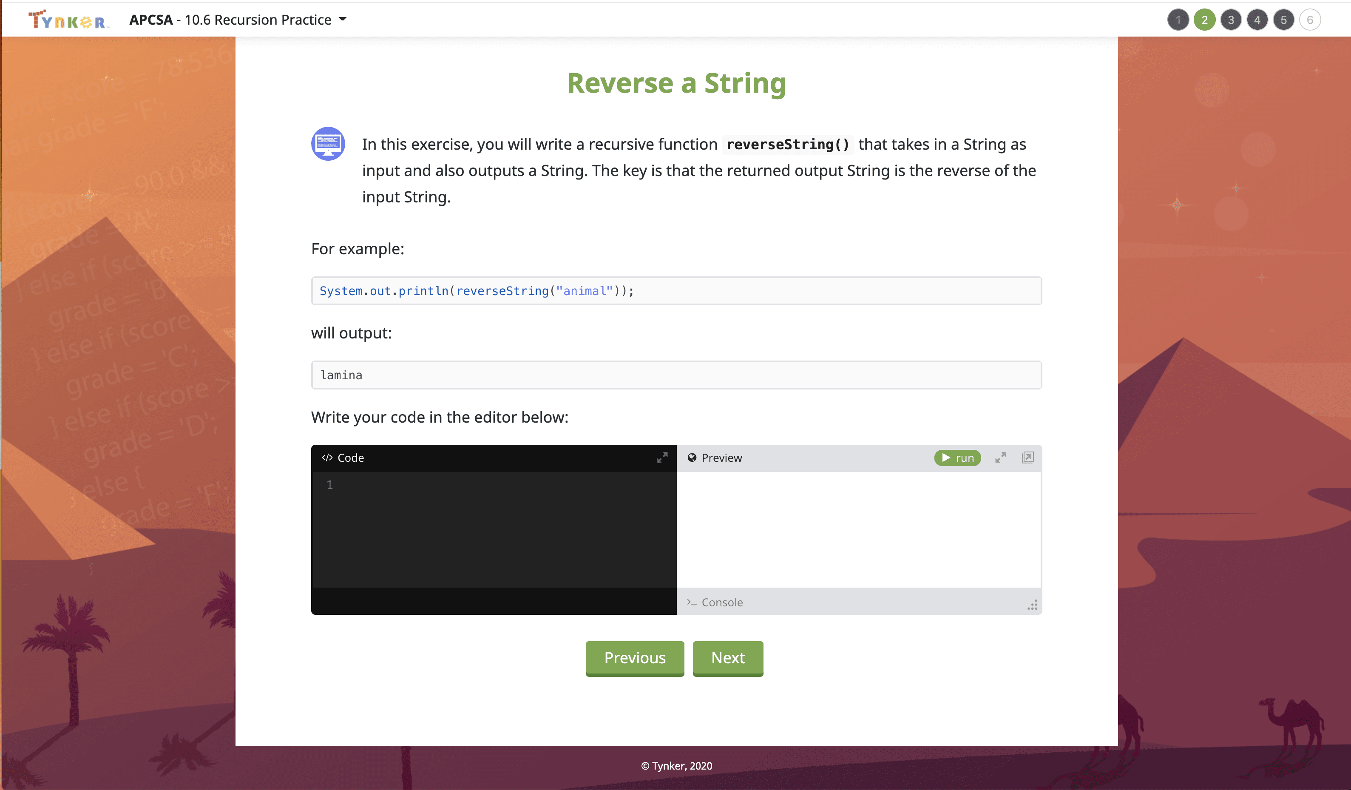Click the Previous button
Image resolution: width=1351 pixels, height=790 pixels.
(634, 657)
